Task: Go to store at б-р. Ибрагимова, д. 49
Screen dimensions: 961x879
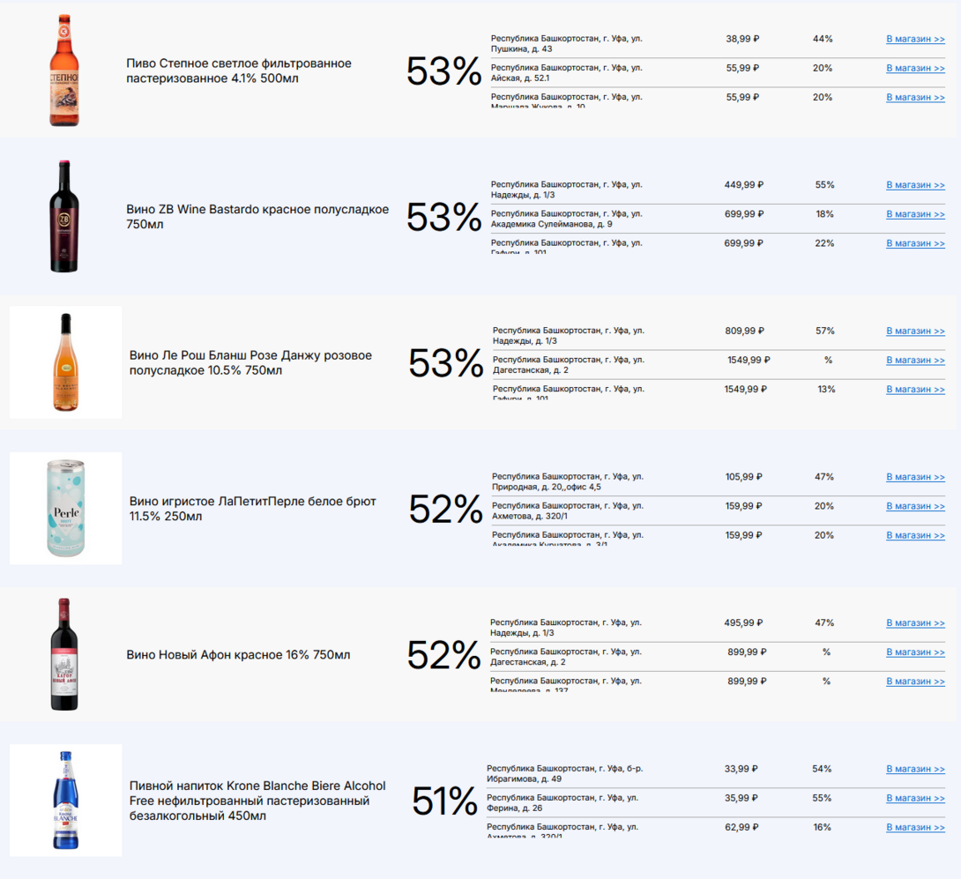Action: pyautogui.click(x=915, y=769)
